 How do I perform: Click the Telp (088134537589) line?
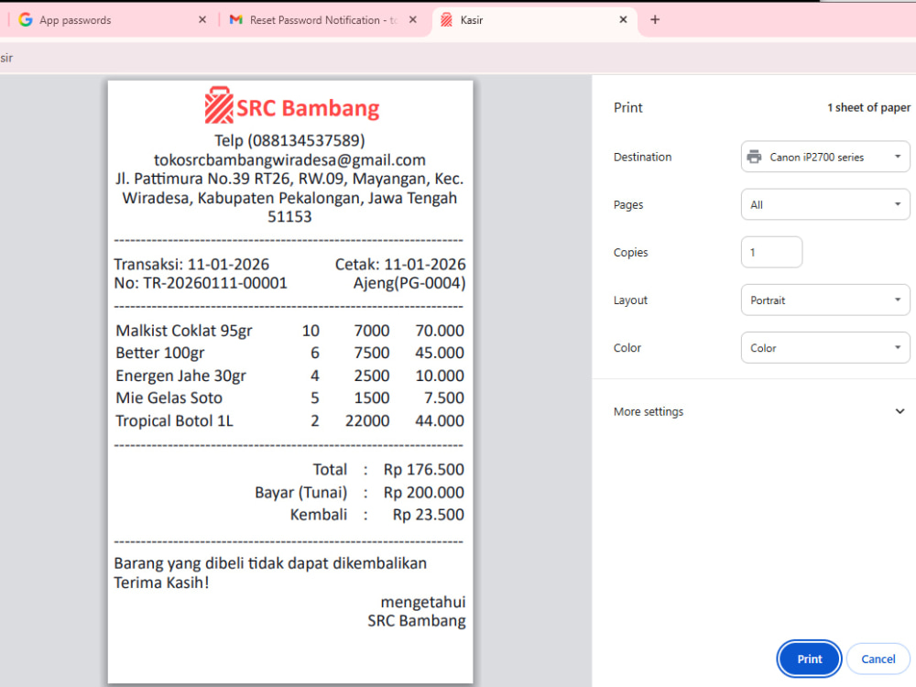point(289,141)
